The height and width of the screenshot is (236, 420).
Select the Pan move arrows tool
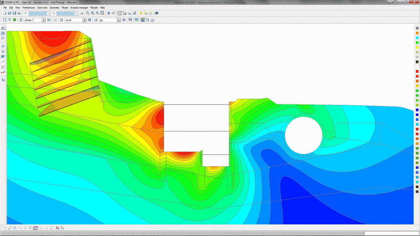point(109,14)
